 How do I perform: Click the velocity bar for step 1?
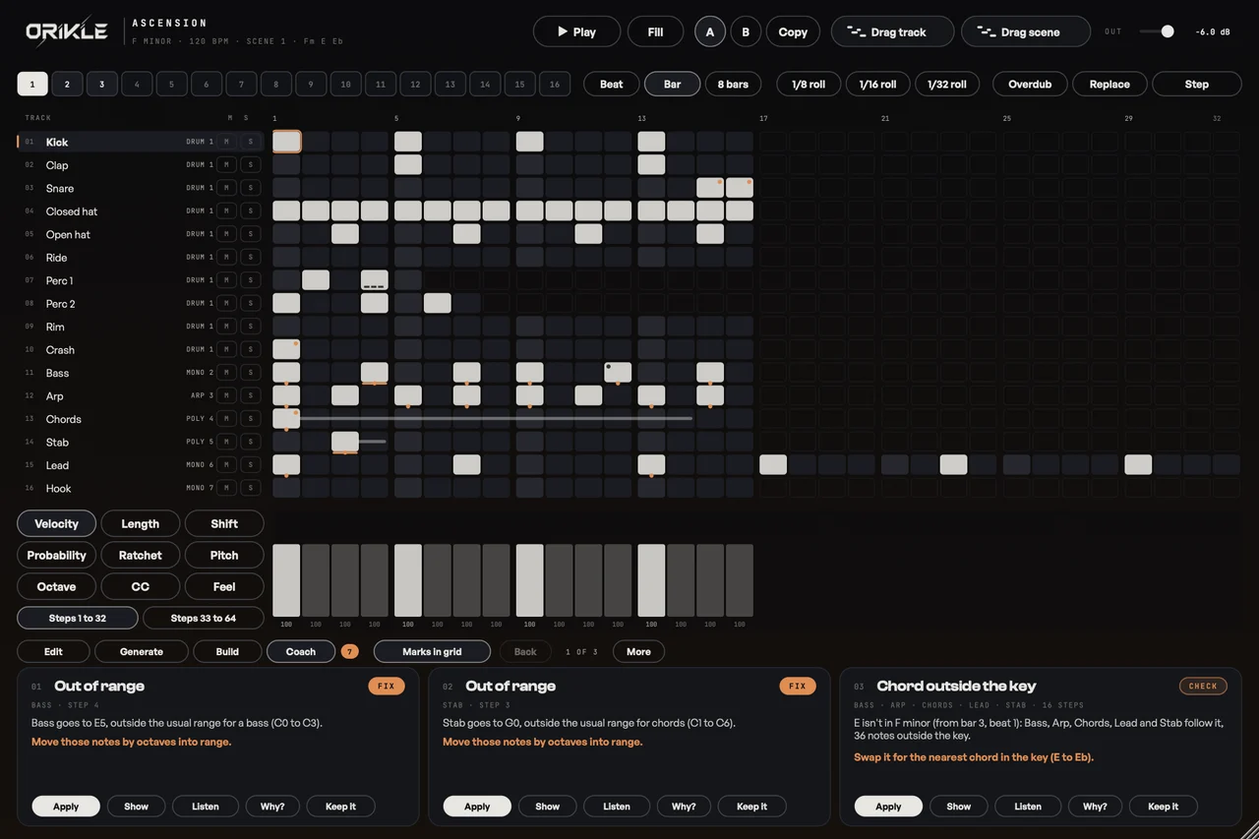(x=286, y=580)
